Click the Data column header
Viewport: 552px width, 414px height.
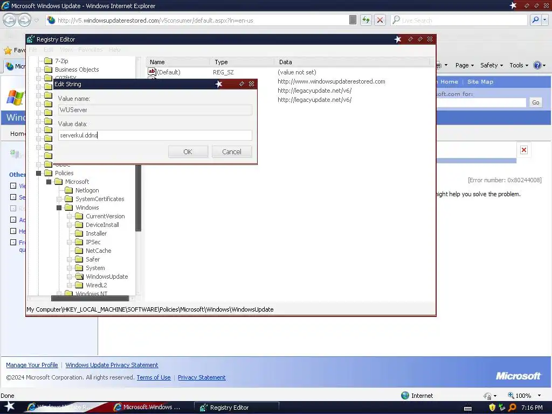(x=352, y=62)
